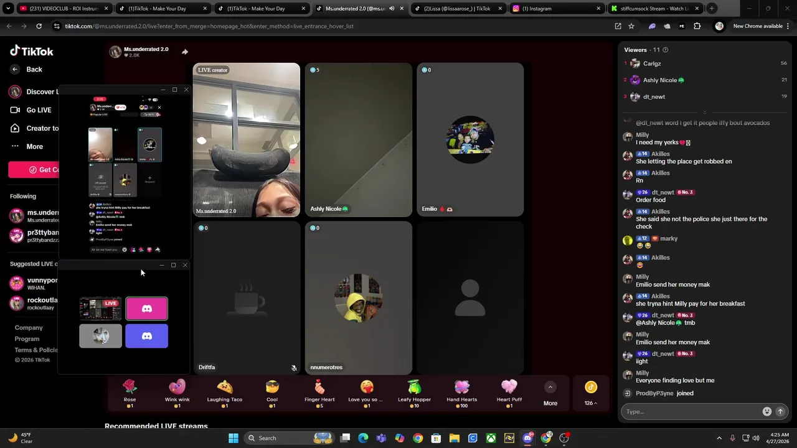Click the address bar URL
The image size is (797, 448).
[x=209, y=26]
